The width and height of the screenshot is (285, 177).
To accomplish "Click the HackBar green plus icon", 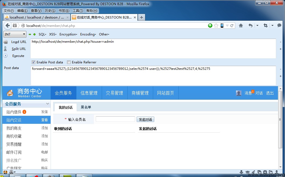I will 34,34.
